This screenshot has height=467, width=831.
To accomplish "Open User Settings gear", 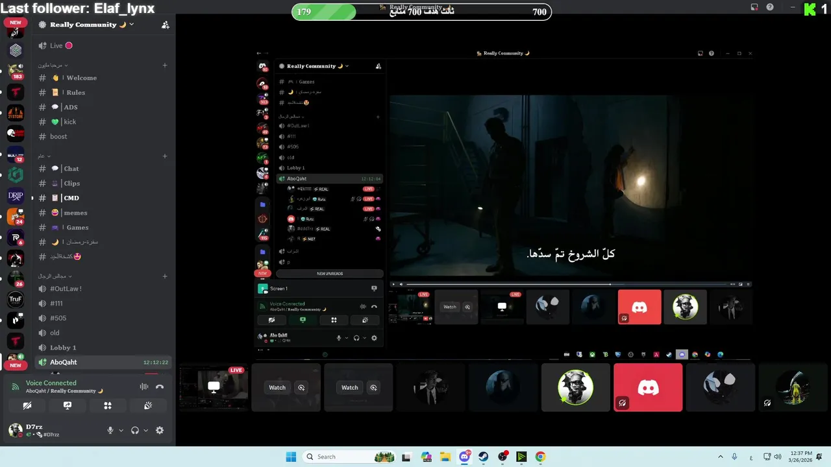I will (160, 430).
